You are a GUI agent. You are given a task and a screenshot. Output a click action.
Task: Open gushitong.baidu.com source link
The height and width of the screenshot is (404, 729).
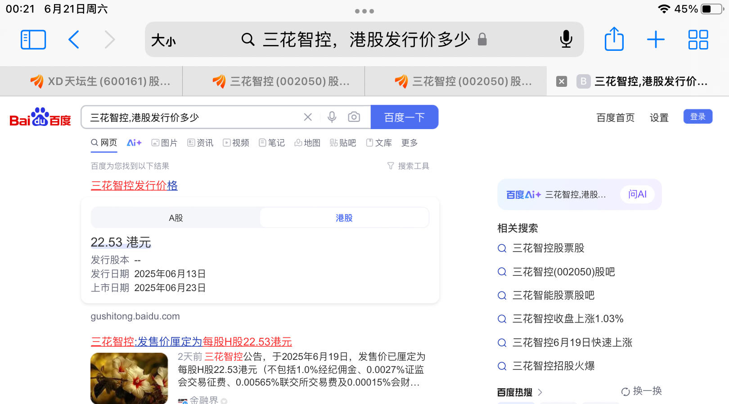pyautogui.click(x=135, y=316)
